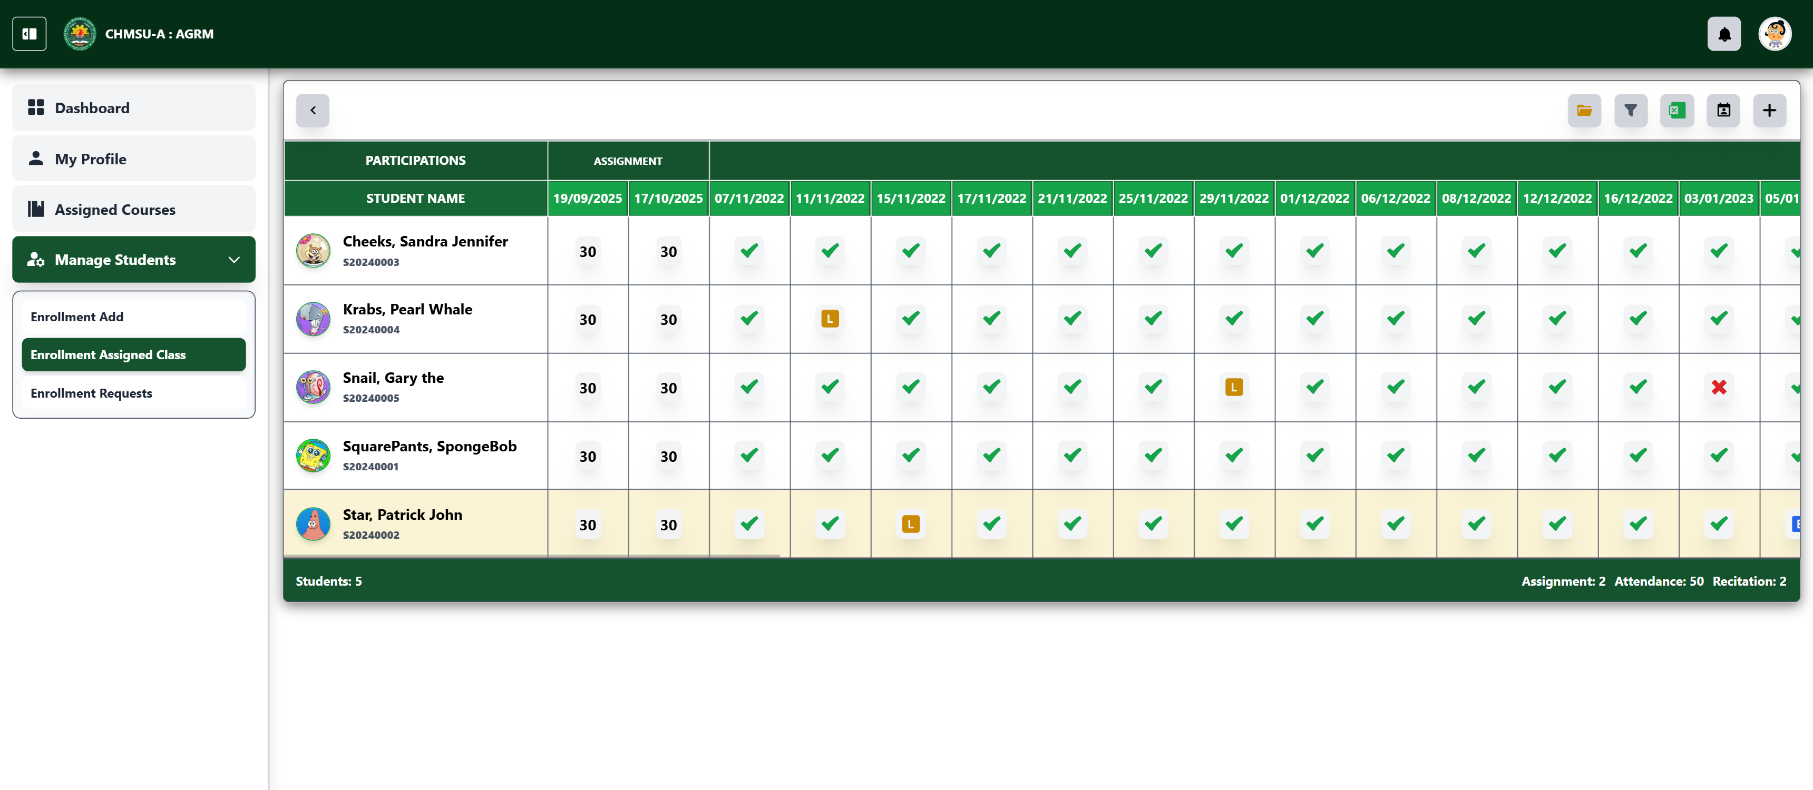1813x790 pixels.
Task: Click the name Star, Patrick John
Action: click(x=403, y=515)
